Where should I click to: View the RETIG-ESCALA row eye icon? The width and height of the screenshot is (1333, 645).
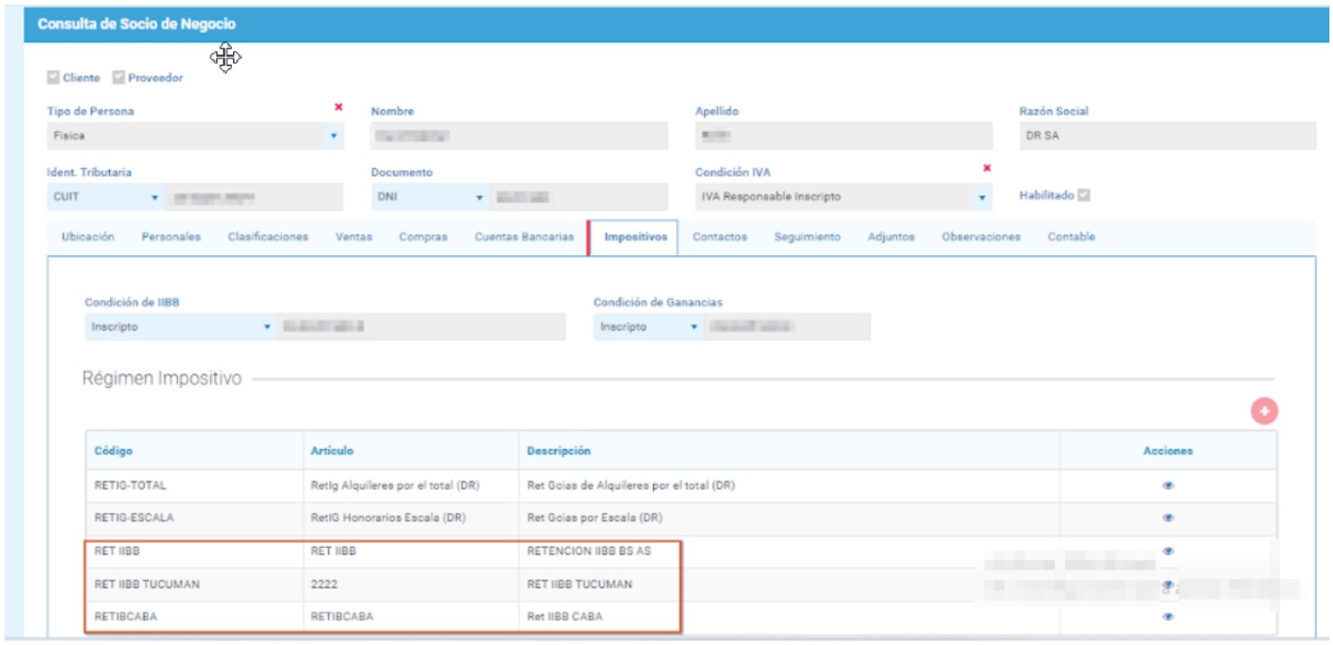pyautogui.click(x=1168, y=518)
